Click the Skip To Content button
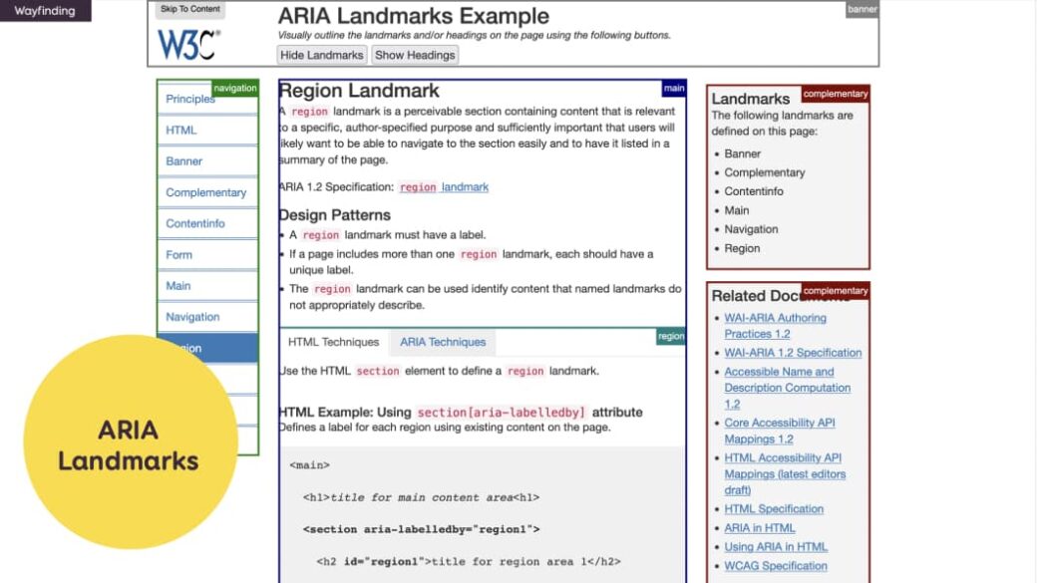The height and width of the screenshot is (583, 1037). pyautogui.click(x=189, y=9)
